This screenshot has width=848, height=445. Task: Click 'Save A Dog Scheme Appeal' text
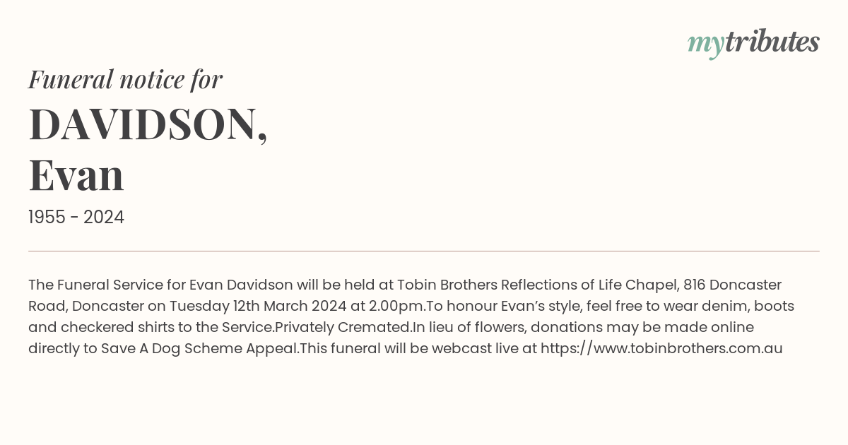(x=199, y=348)
